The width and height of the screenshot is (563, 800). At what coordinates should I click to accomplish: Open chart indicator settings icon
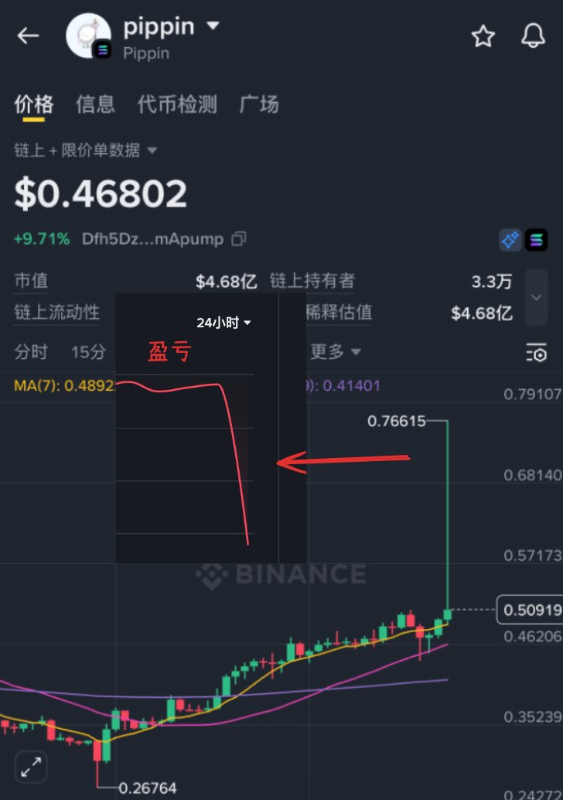tap(537, 352)
